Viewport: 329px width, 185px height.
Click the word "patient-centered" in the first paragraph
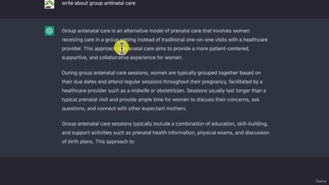point(229,49)
